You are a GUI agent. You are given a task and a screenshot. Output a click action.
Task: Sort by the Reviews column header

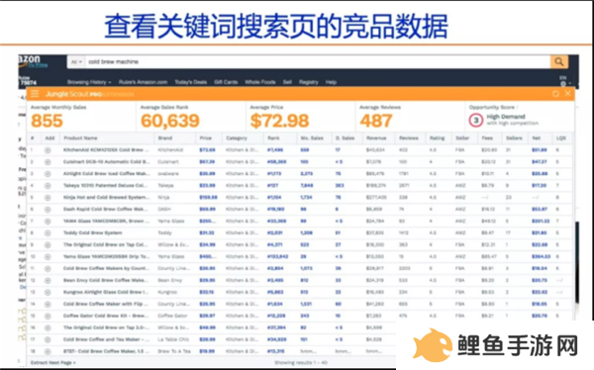pos(408,139)
